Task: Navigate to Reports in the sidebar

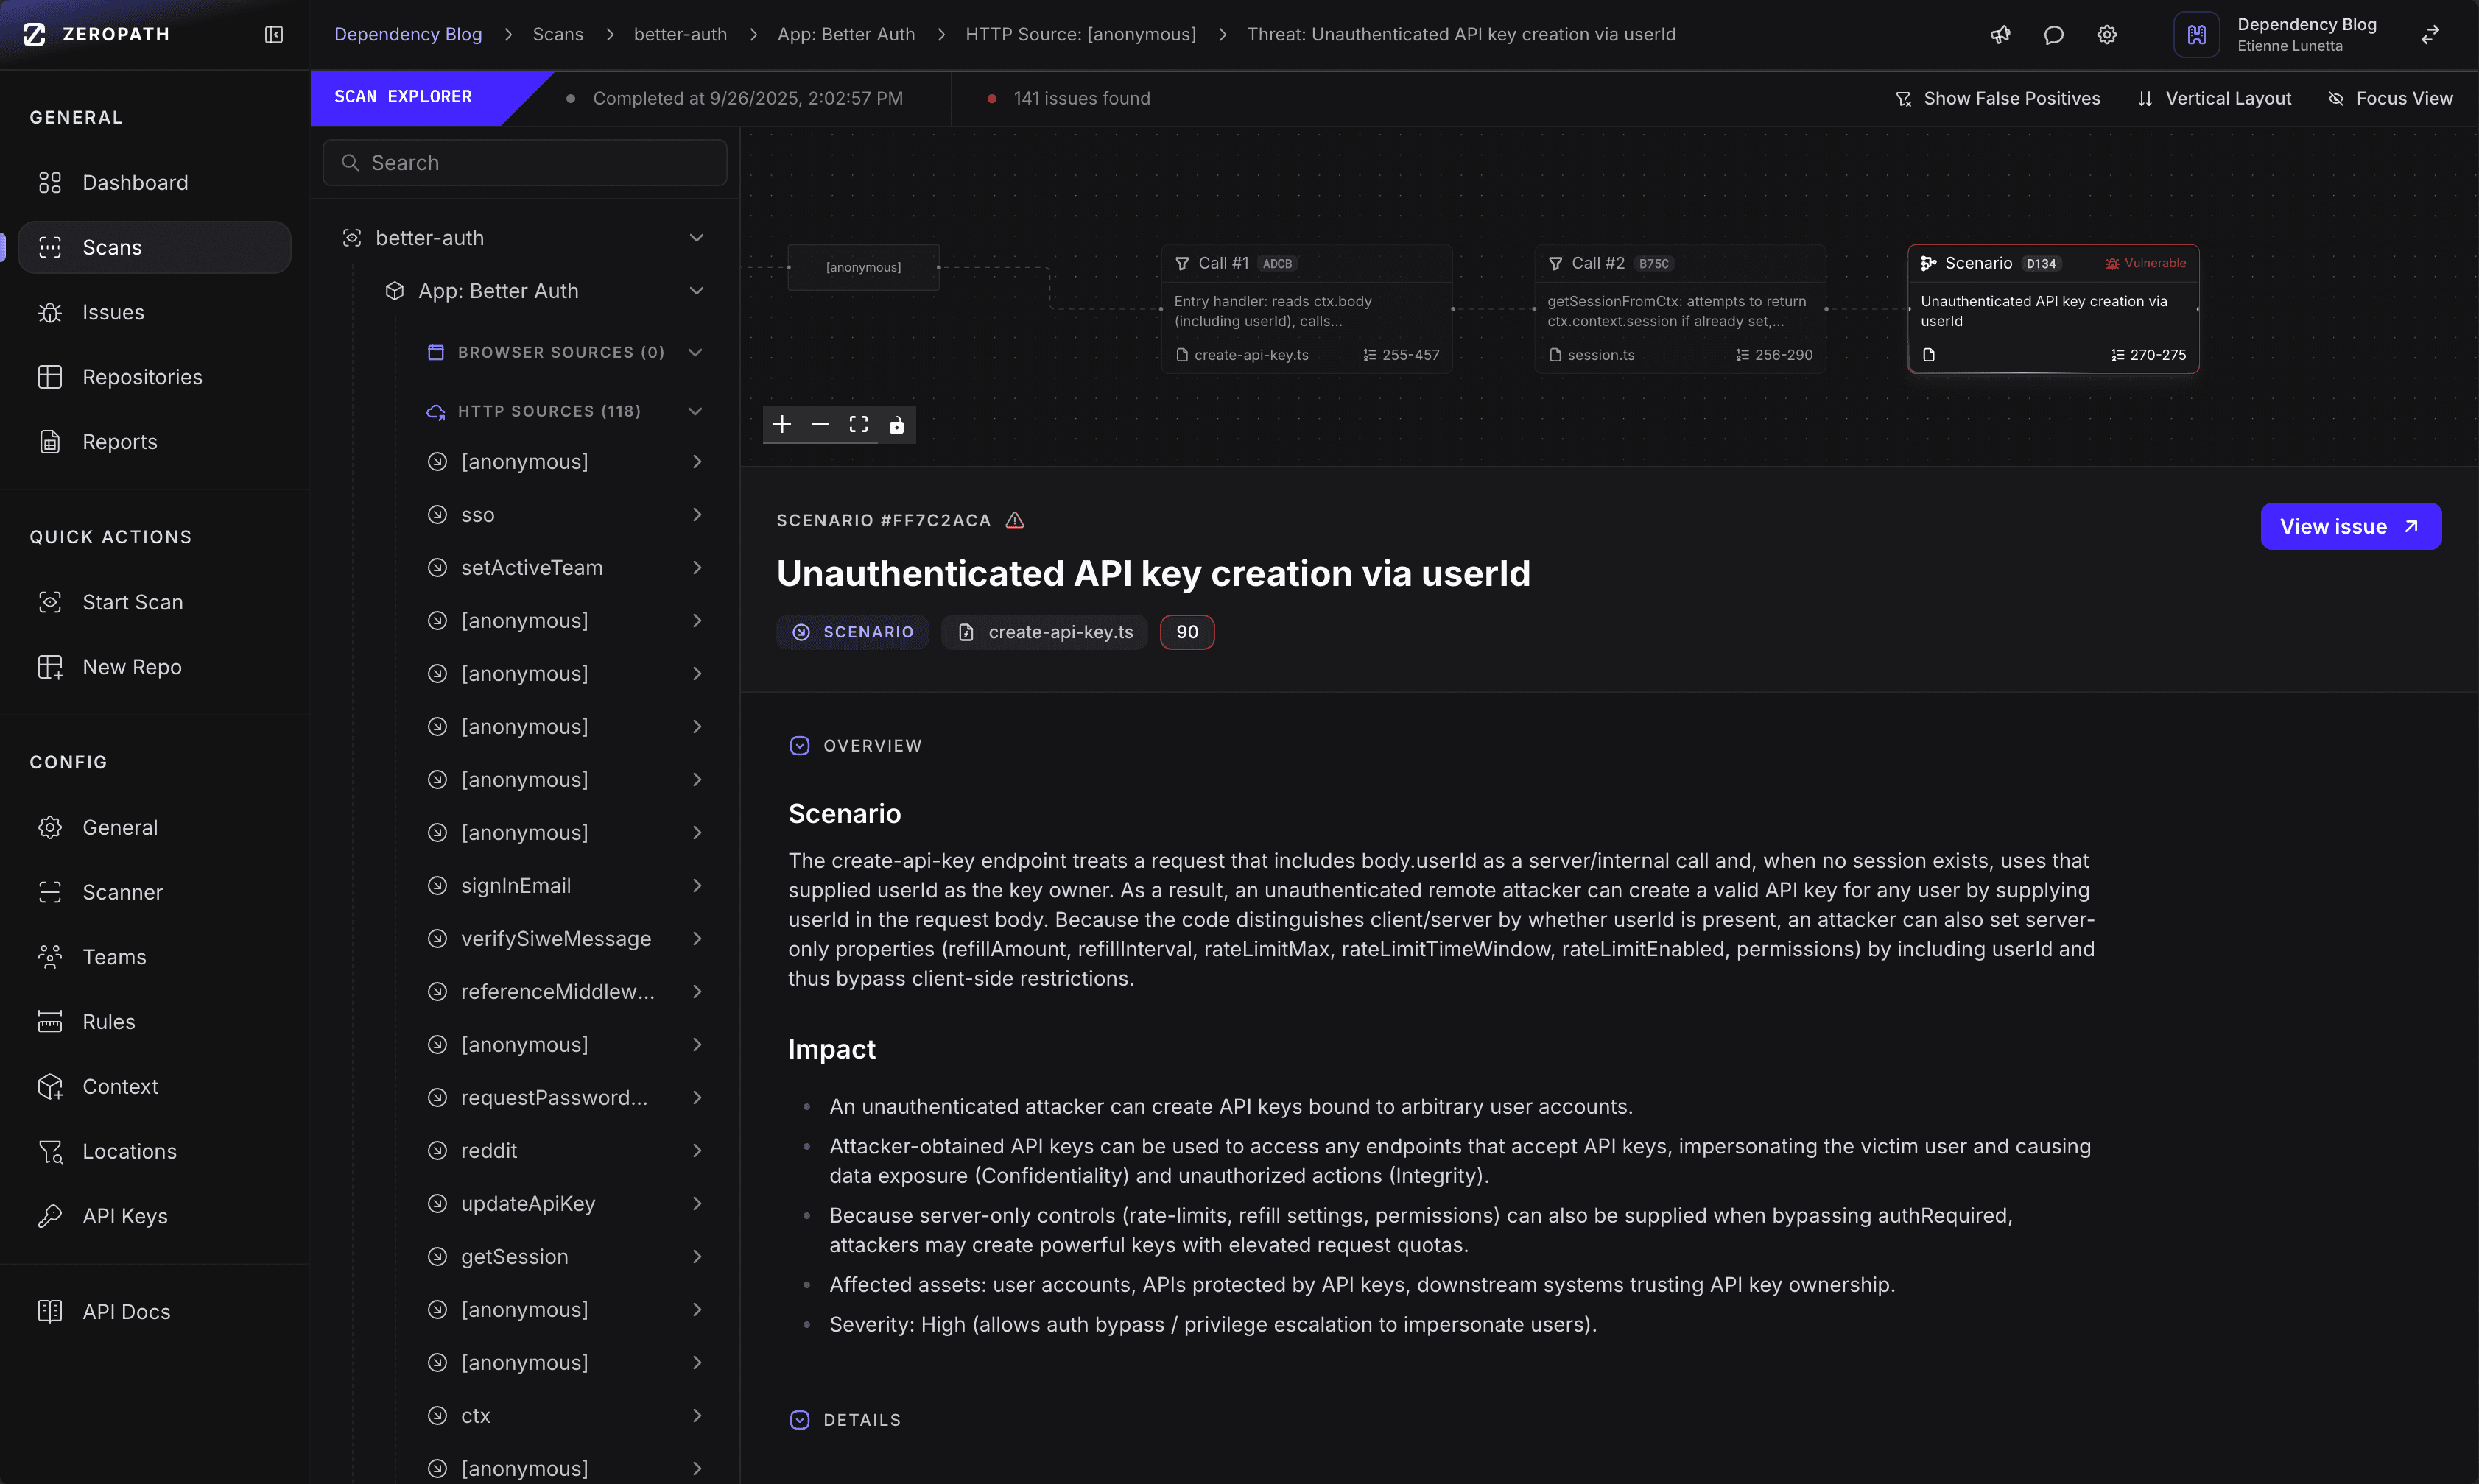Action: point(119,441)
